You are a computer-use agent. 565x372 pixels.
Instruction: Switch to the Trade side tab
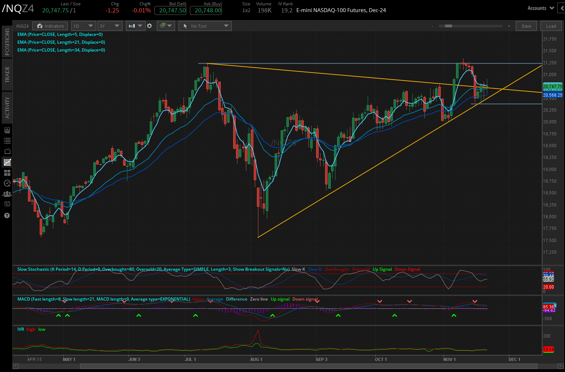7,75
